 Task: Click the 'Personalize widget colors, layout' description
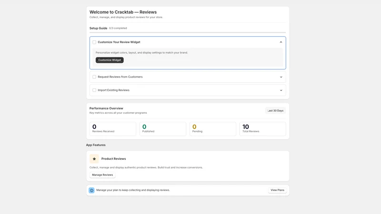point(141,53)
